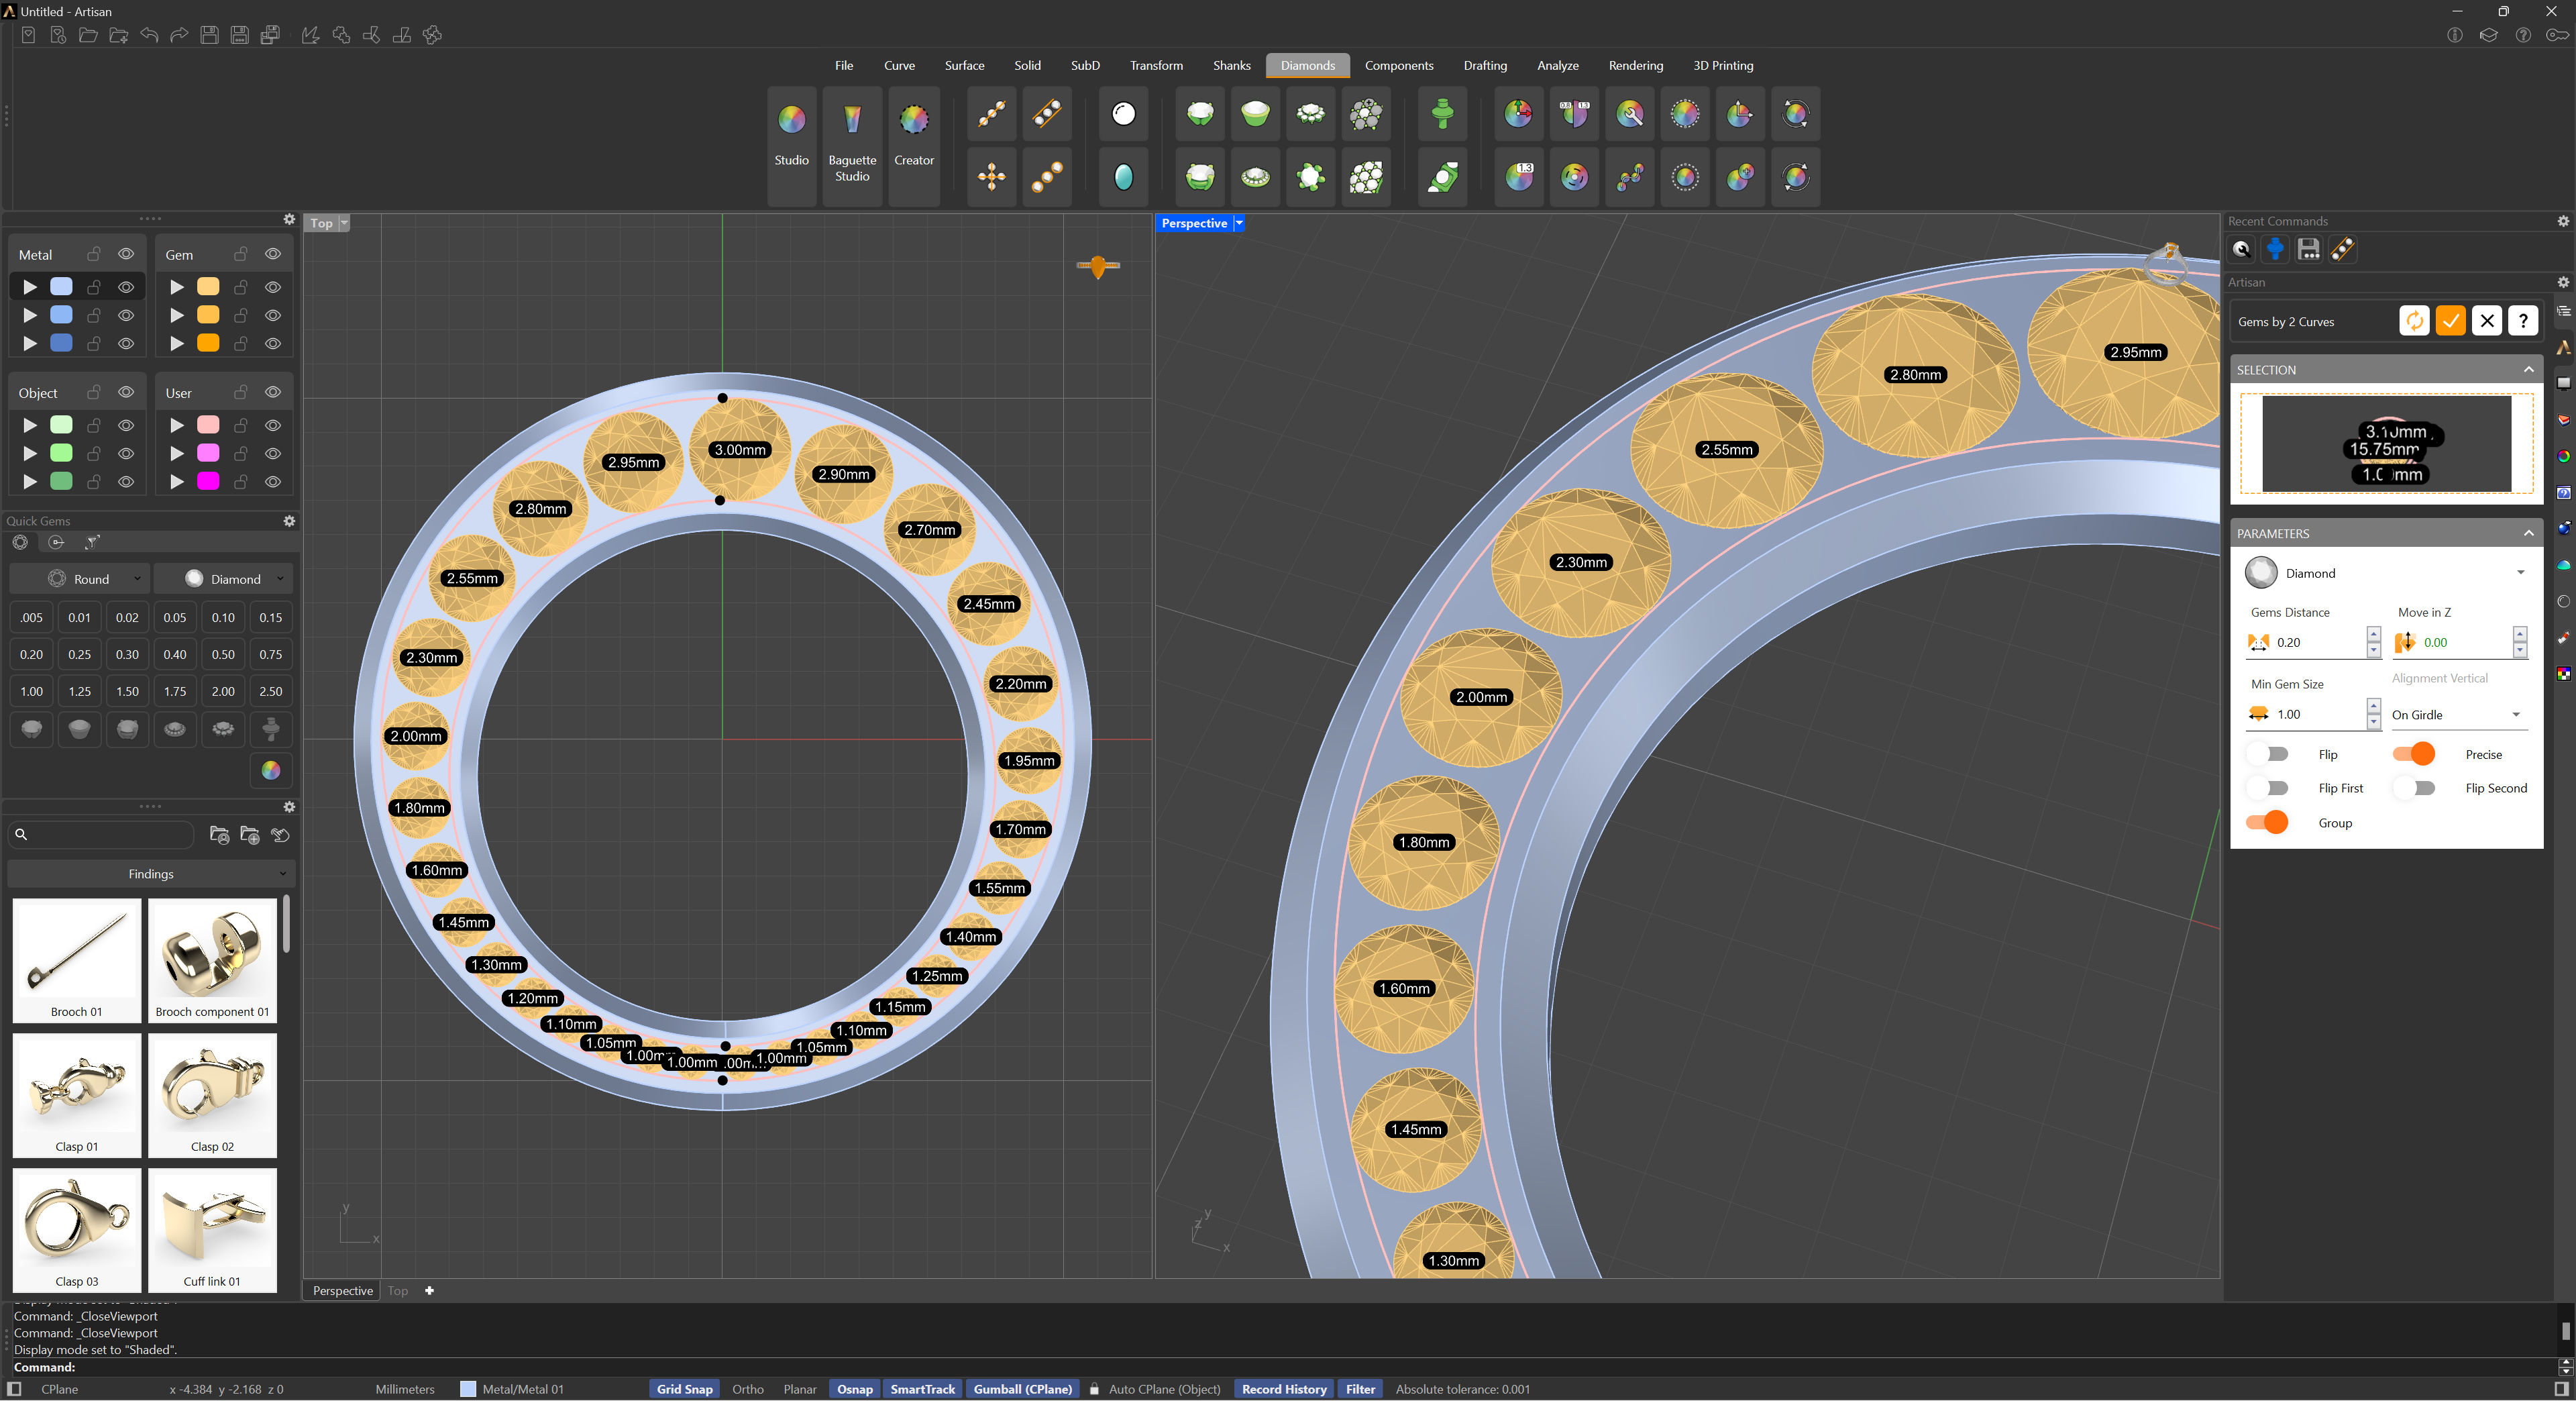Switch to the Curve tab
2576x1401 pixels.
coord(899,65)
